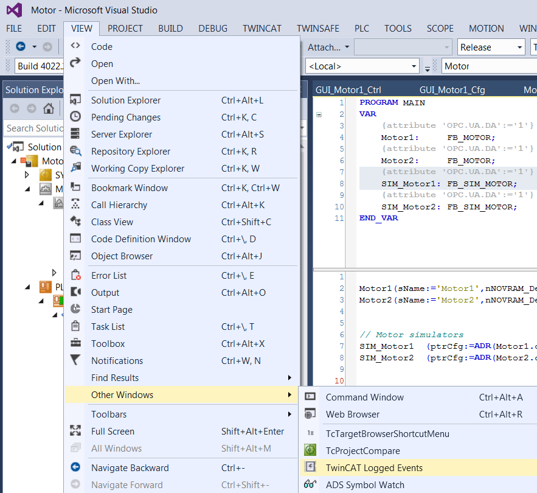This screenshot has height=493, width=537.
Task: Open the Find Results submenu
Action: pyautogui.click(x=115, y=378)
